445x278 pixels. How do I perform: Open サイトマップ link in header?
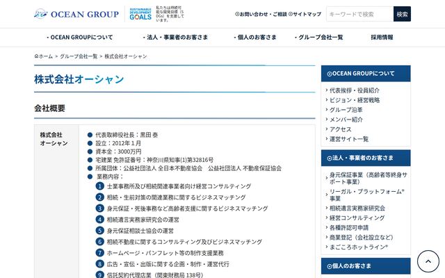305,14
